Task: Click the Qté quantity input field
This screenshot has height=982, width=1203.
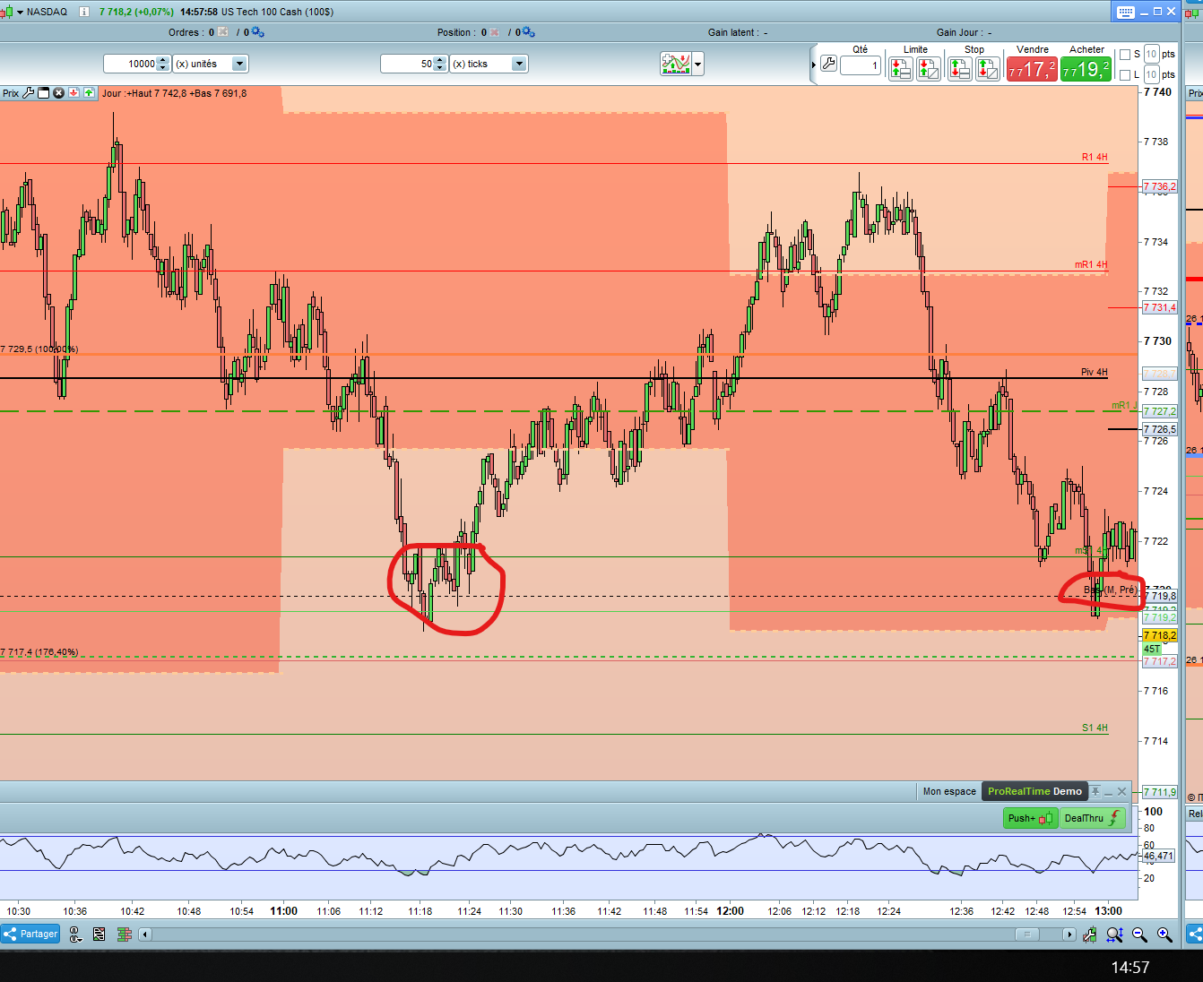Action: (861, 65)
